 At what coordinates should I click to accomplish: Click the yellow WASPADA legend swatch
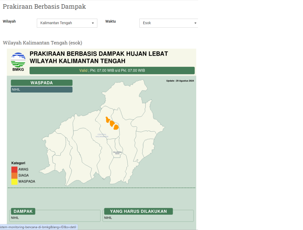pyautogui.click(x=14, y=182)
